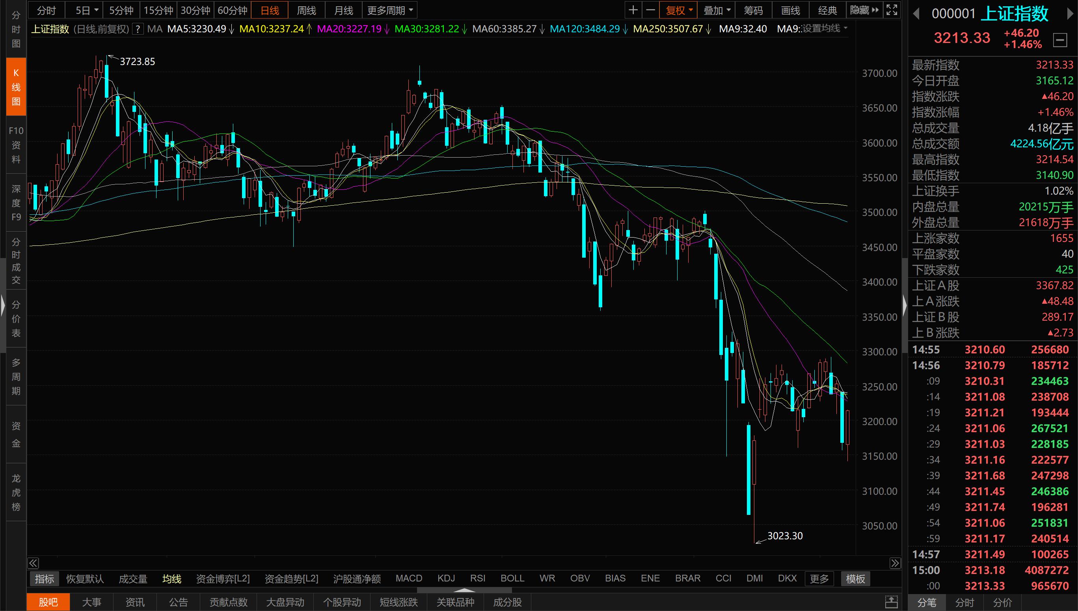Screen dimensions: 1078x611
Task: Toggle the 均线 moving average indicator
Action: tap(172, 579)
